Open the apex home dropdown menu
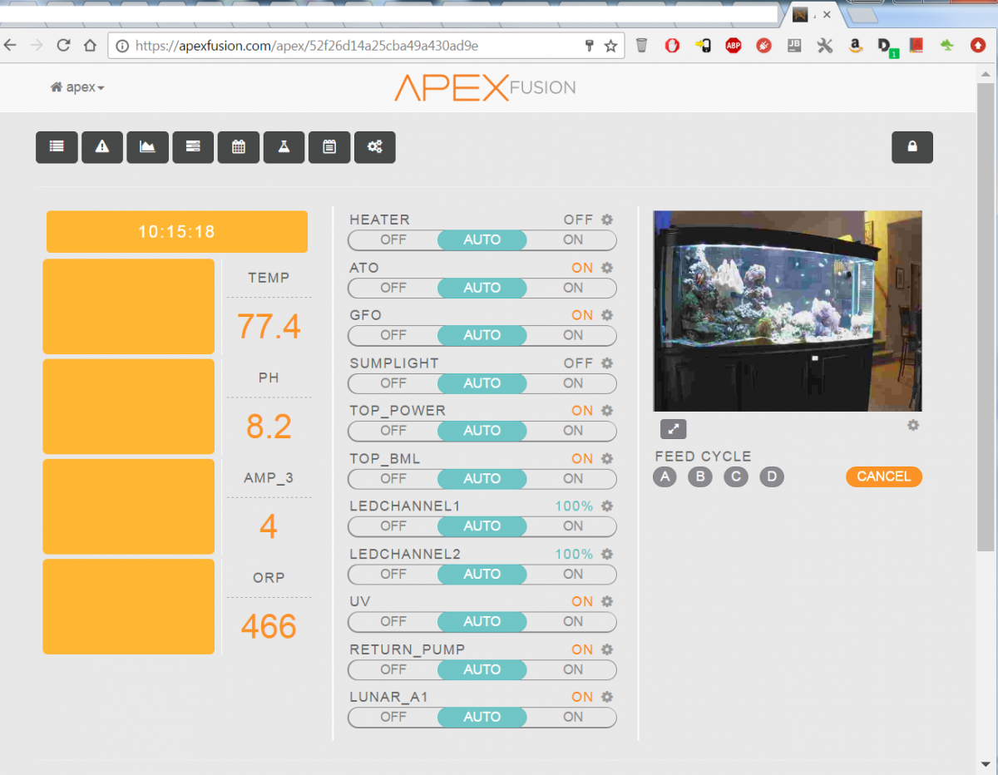This screenshot has width=998, height=775. [x=77, y=87]
